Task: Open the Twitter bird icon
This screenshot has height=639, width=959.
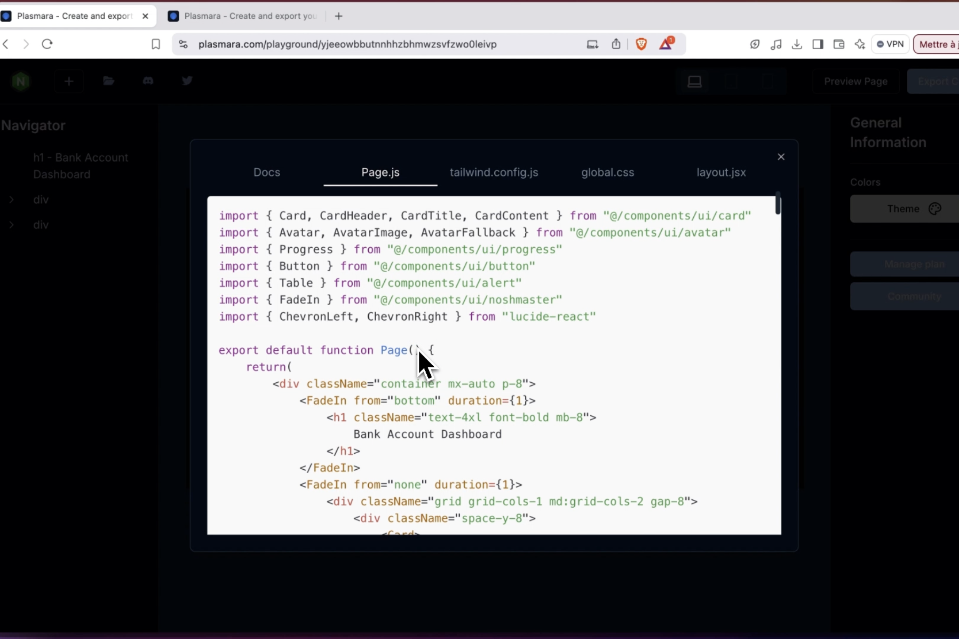Action: tap(187, 81)
